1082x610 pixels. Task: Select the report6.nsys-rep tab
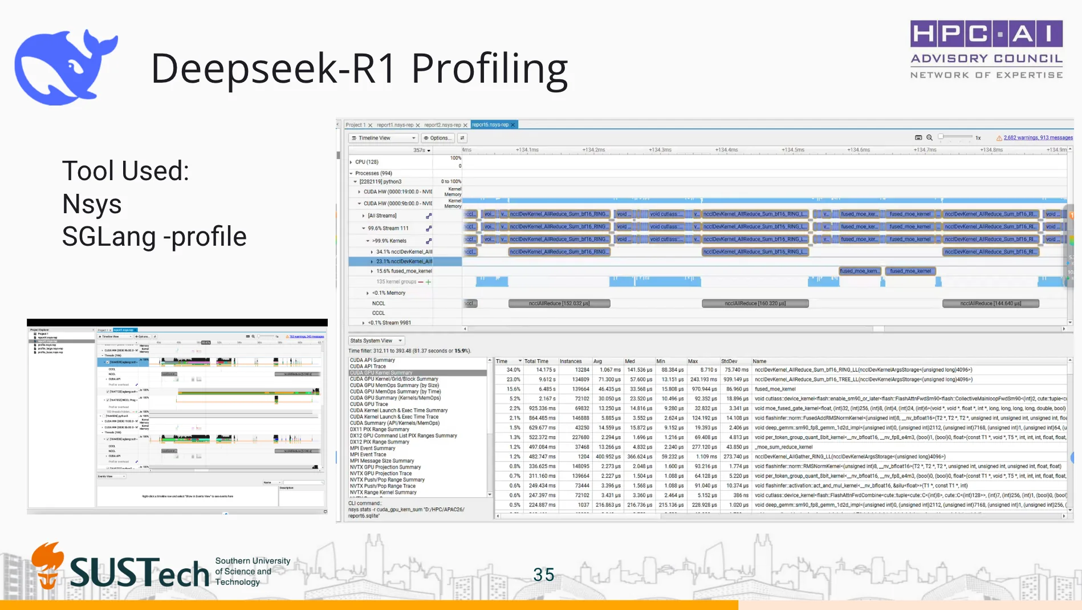pos(490,125)
